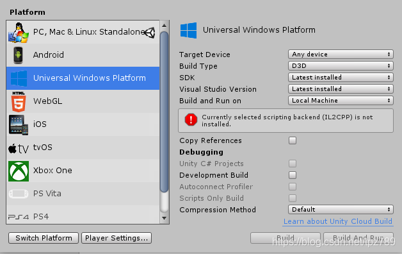Select iOS platform in the list
Screen dimensions: 402x254
(83, 124)
